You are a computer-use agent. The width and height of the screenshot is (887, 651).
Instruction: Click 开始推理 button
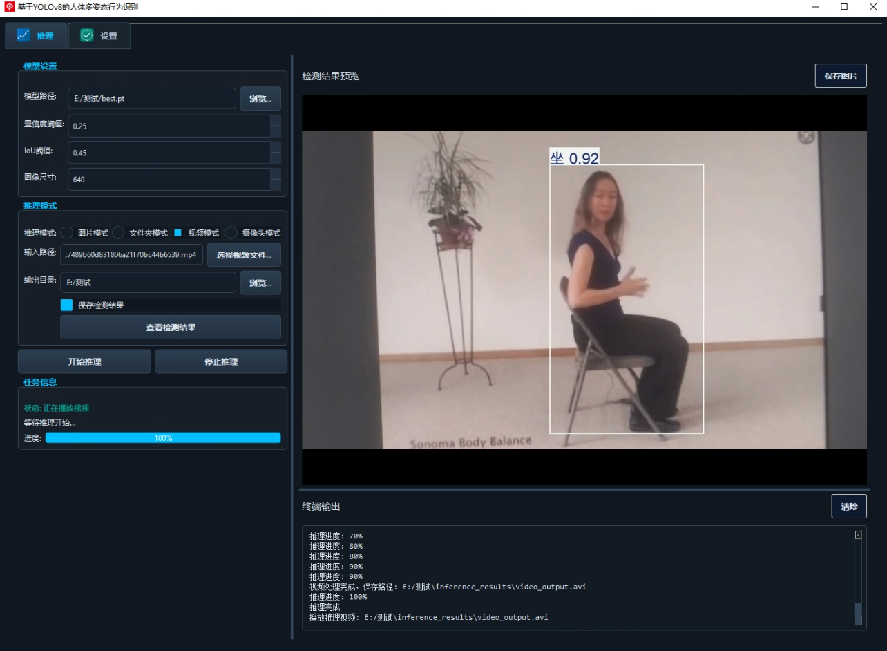pos(84,361)
